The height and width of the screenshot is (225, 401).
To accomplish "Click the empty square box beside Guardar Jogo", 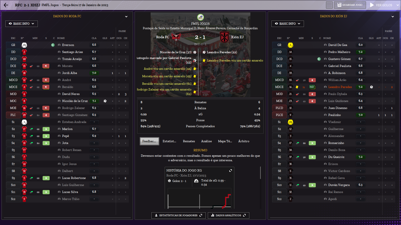I will (x=329, y=5).
